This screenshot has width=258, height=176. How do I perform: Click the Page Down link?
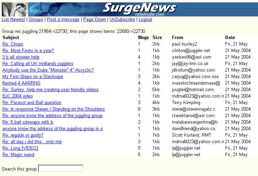tap(95, 20)
